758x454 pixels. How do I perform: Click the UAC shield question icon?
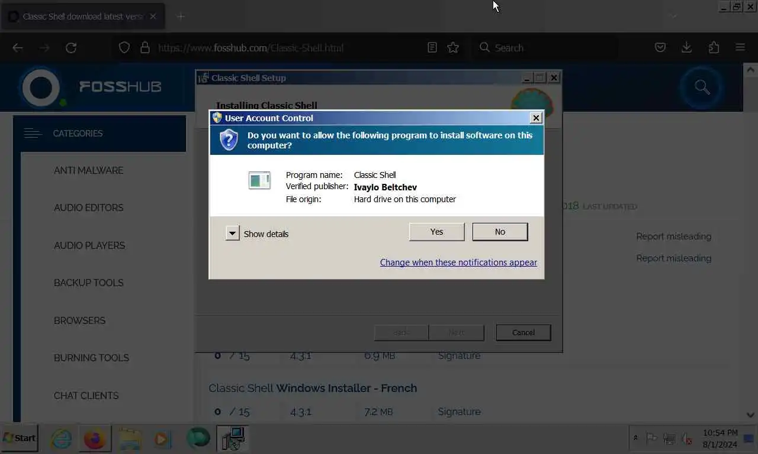[x=229, y=140]
